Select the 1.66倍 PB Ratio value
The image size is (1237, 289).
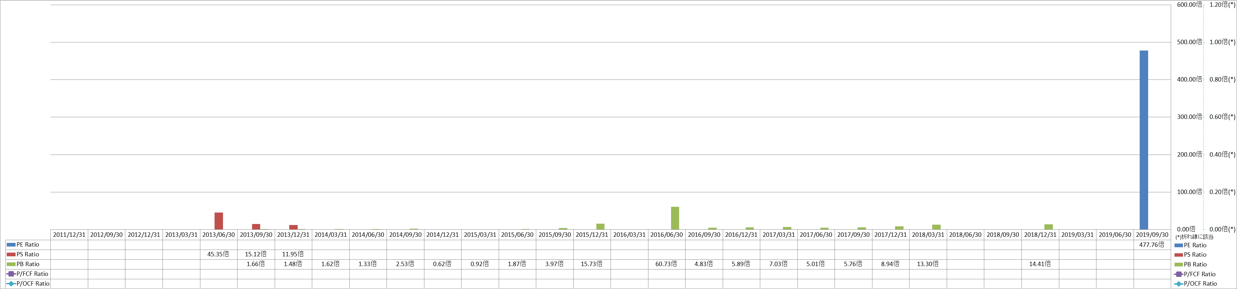(255, 264)
